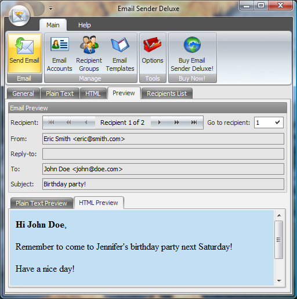This screenshot has height=299, width=297.
Task: Click the Send Email ribbon button
Action: tap(24, 53)
